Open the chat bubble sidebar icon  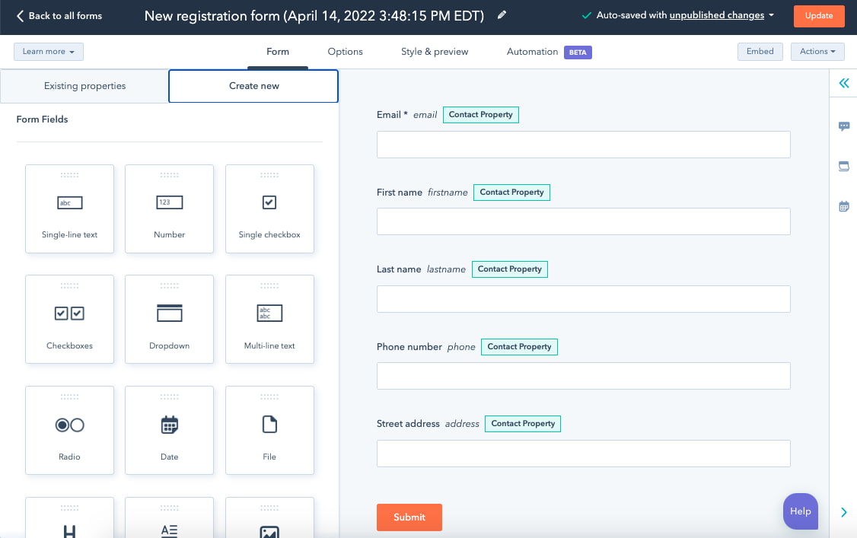coord(844,126)
